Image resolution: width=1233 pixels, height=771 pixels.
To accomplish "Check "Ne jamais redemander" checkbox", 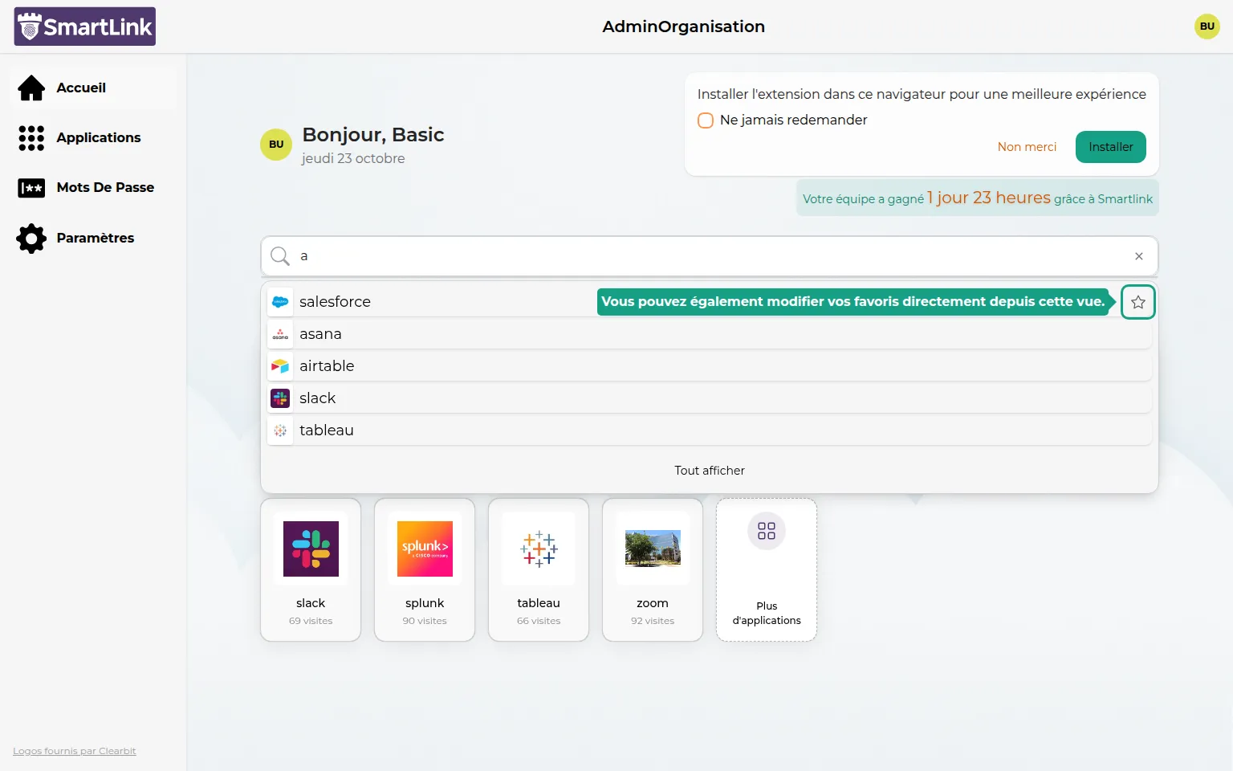I will pos(706,120).
